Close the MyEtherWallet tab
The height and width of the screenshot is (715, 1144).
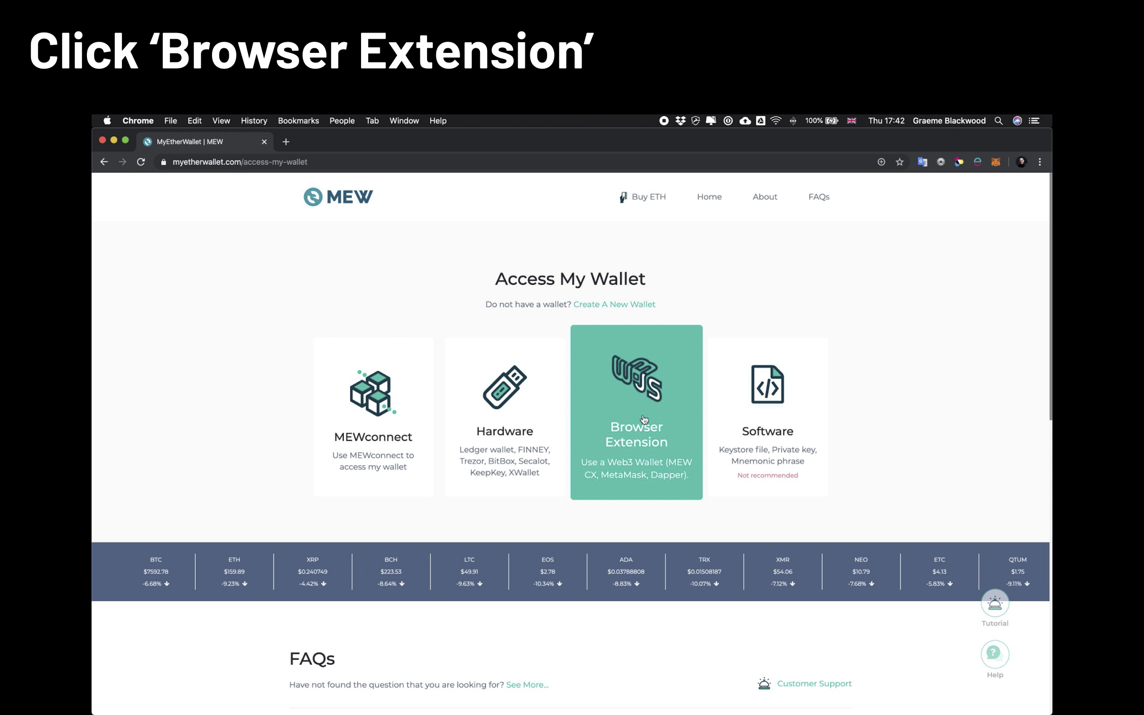coord(264,142)
